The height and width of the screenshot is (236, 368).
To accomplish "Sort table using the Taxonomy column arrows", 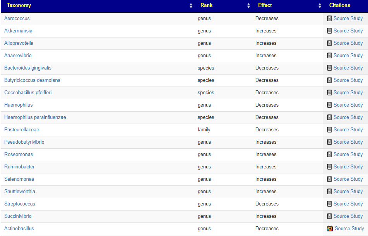I will point(191,6).
